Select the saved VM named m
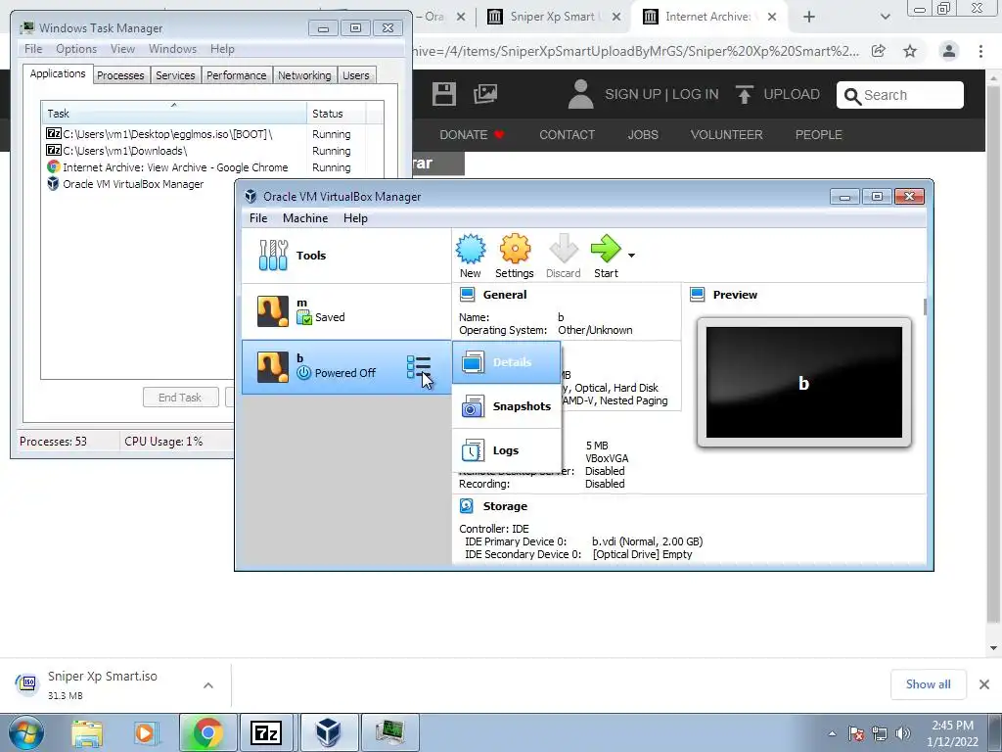This screenshot has width=1002, height=752. click(x=345, y=311)
